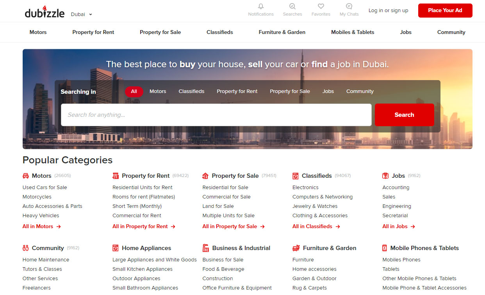Click the Community people icon
The image size is (485, 295).
[26, 248]
